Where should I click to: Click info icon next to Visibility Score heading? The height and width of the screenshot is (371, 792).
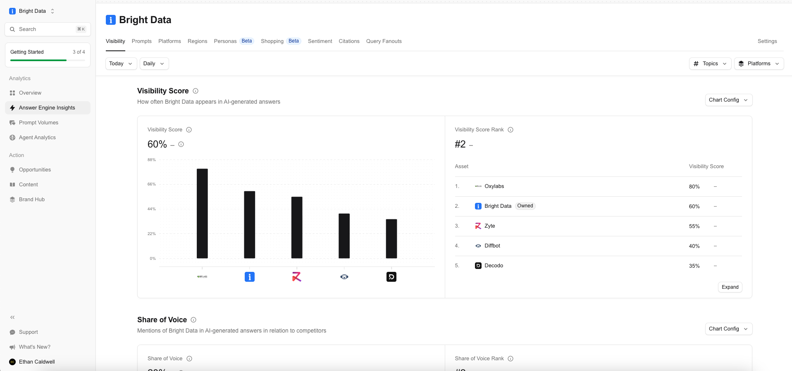coord(196,91)
